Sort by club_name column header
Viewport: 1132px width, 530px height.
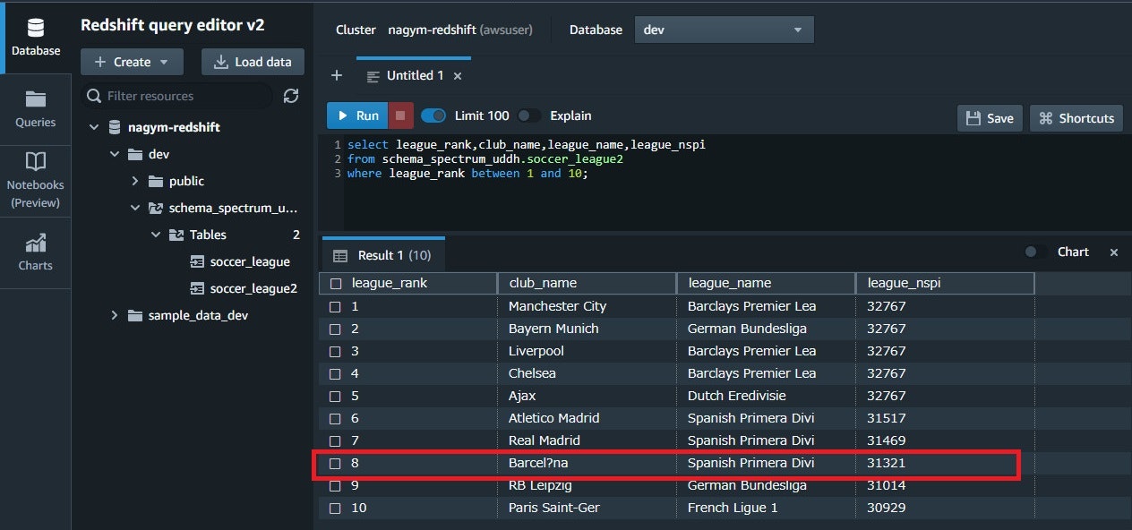(587, 283)
